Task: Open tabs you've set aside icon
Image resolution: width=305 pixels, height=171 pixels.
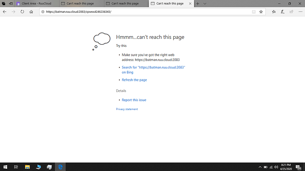Action: pyautogui.click(x=4, y=4)
